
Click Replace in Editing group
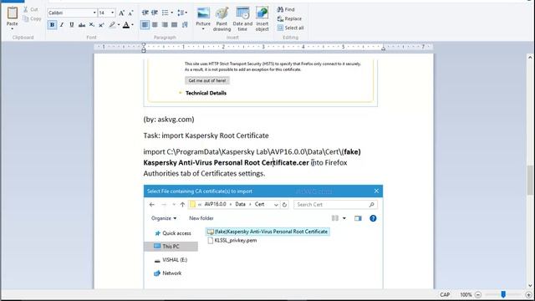click(290, 18)
